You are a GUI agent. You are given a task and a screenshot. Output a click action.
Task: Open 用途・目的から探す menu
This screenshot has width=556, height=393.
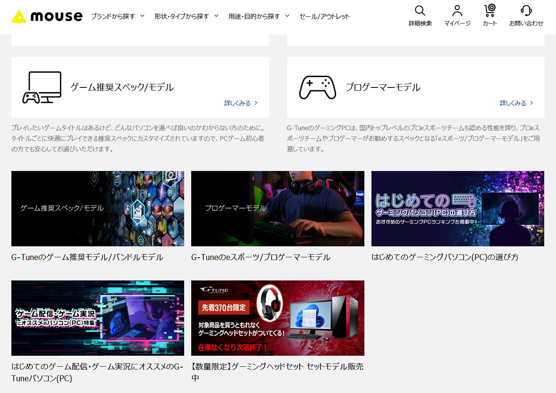point(254,16)
